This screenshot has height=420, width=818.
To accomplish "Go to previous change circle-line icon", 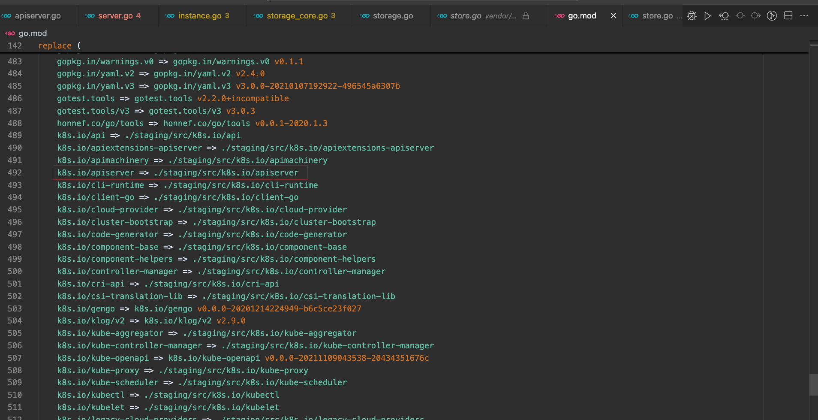I will [740, 15].
